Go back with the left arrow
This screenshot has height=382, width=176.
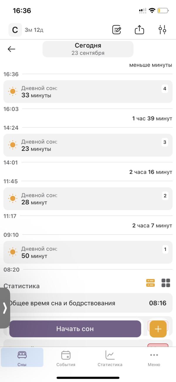pyautogui.click(x=11, y=49)
